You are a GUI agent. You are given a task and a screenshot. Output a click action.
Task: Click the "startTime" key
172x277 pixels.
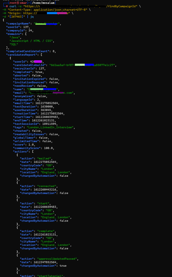tap(22, 117)
